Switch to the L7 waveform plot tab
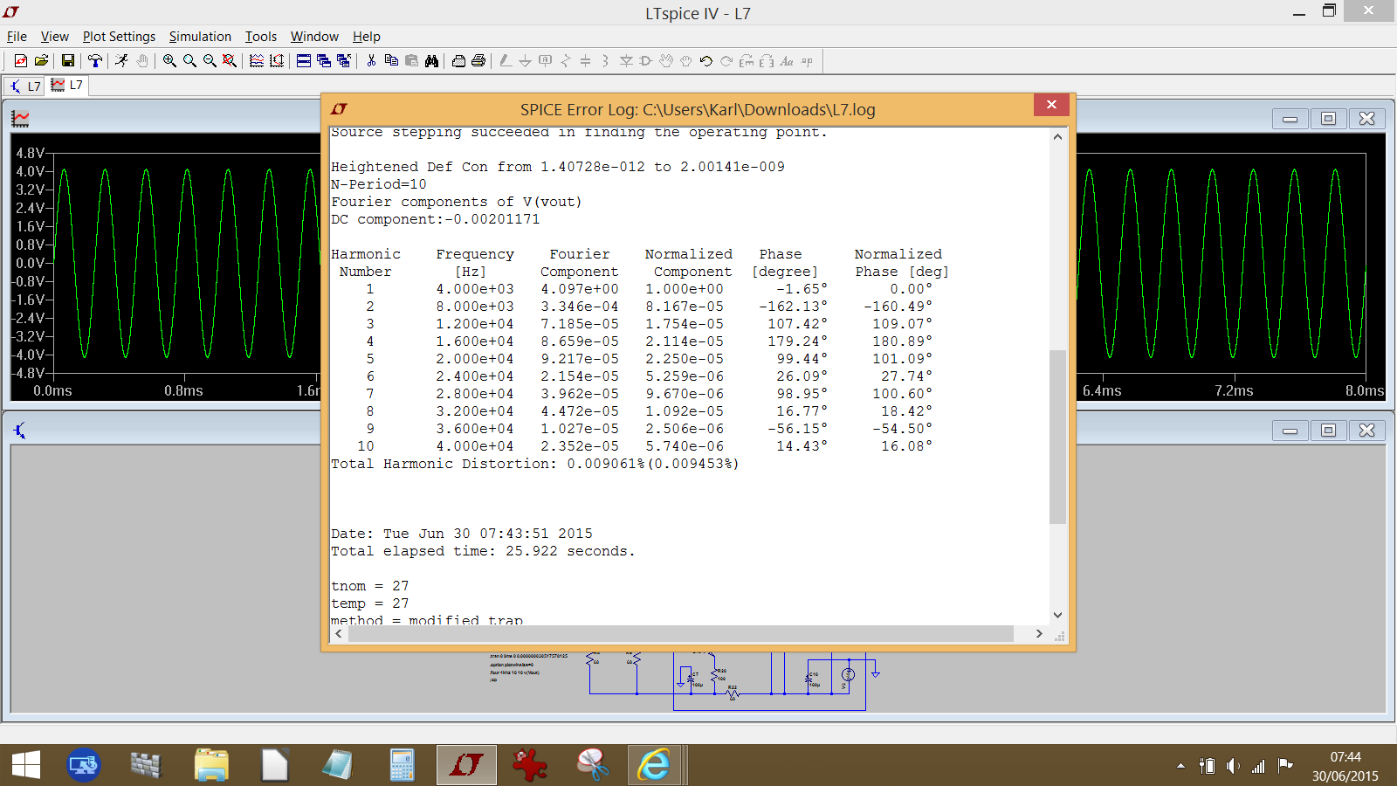 tap(67, 85)
